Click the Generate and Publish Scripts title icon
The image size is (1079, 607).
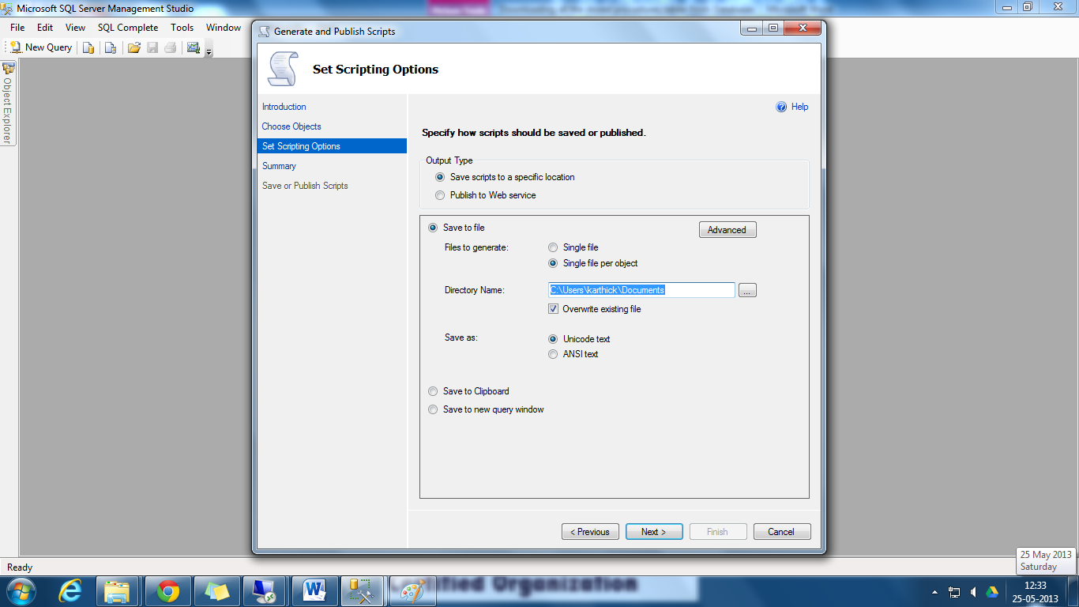tap(264, 32)
